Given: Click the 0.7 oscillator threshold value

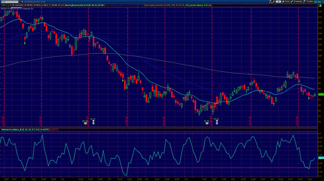Looking at the screenshot, I should [56, 130].
